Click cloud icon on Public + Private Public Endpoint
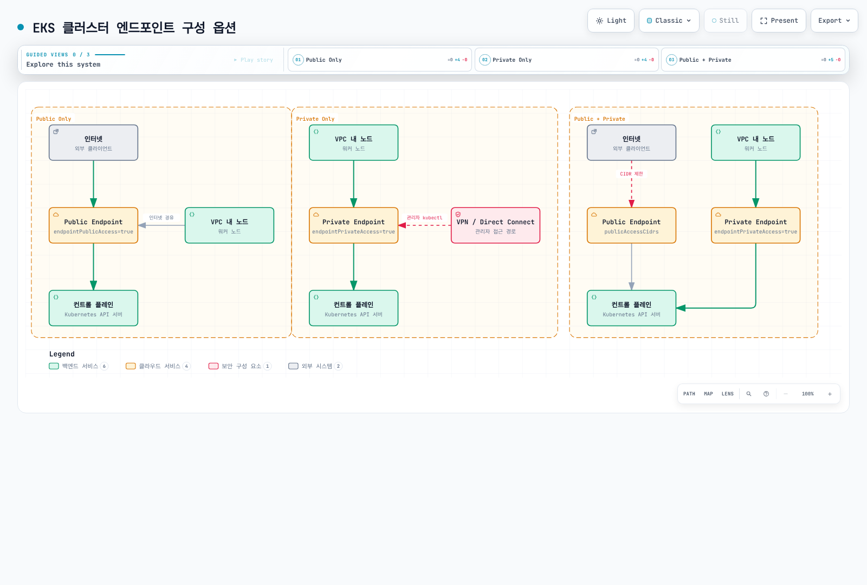This screenshot has width=867, height=585. (x=594, y=214)
